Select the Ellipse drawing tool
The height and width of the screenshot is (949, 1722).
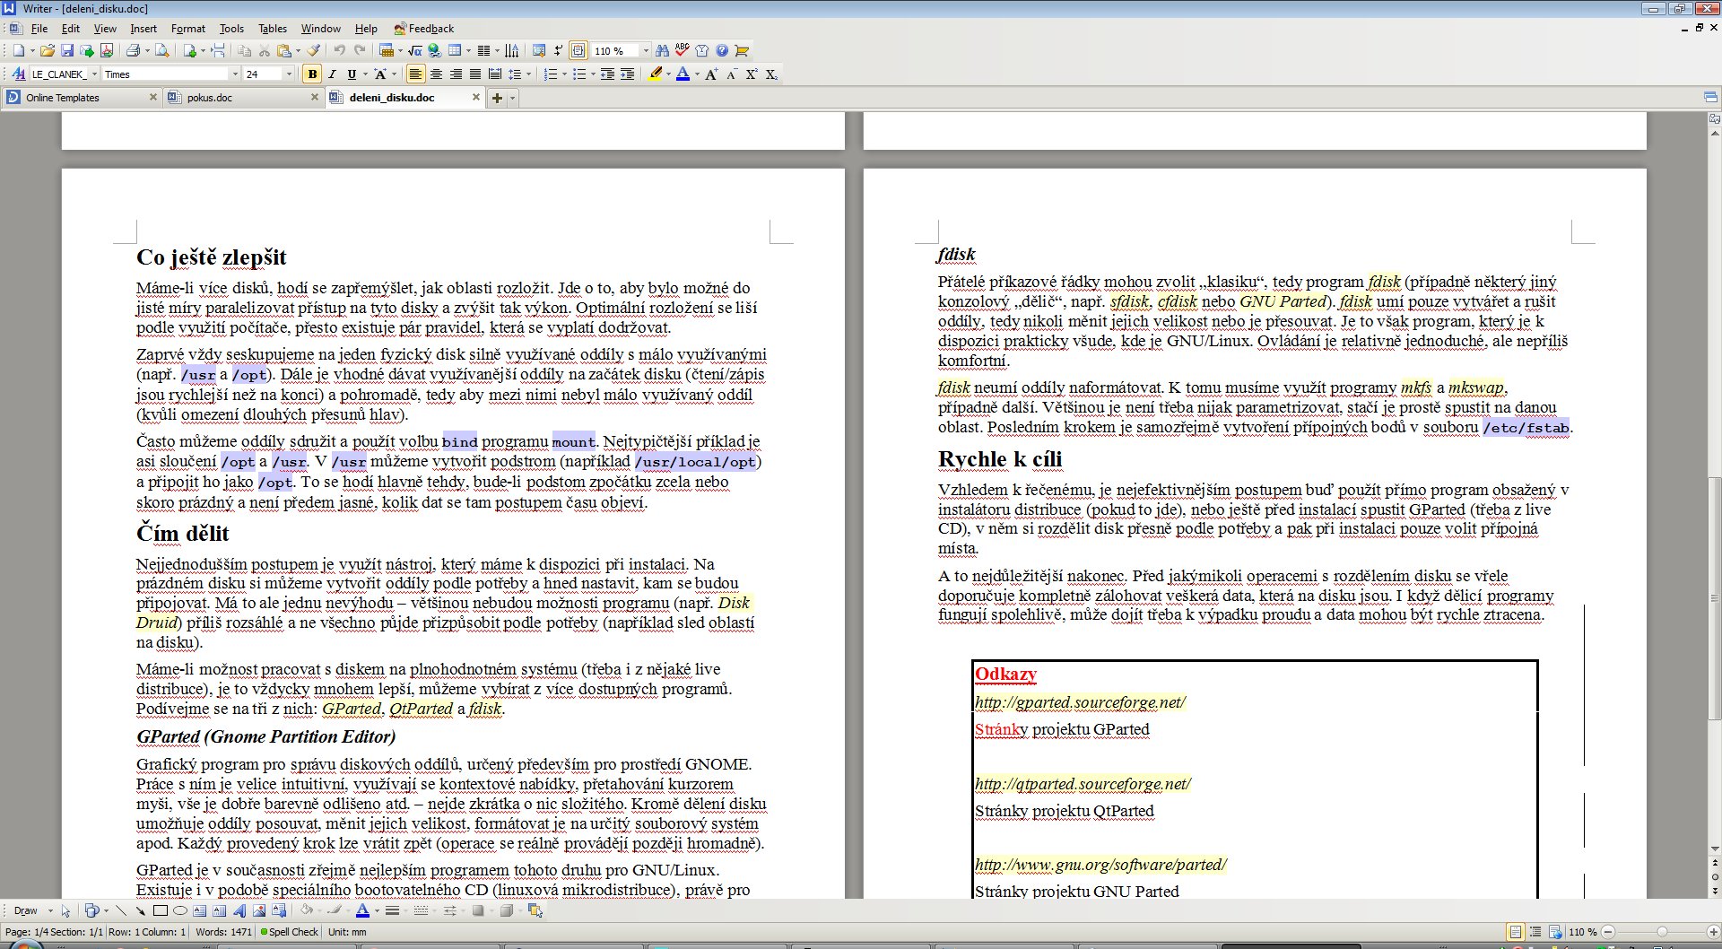[x=179, y=910]
